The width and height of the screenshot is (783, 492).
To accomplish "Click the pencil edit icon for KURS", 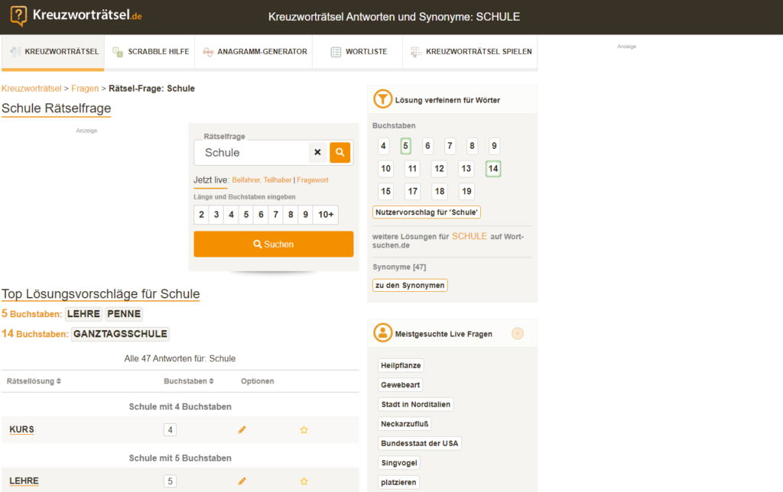I will tap(242, 429).
